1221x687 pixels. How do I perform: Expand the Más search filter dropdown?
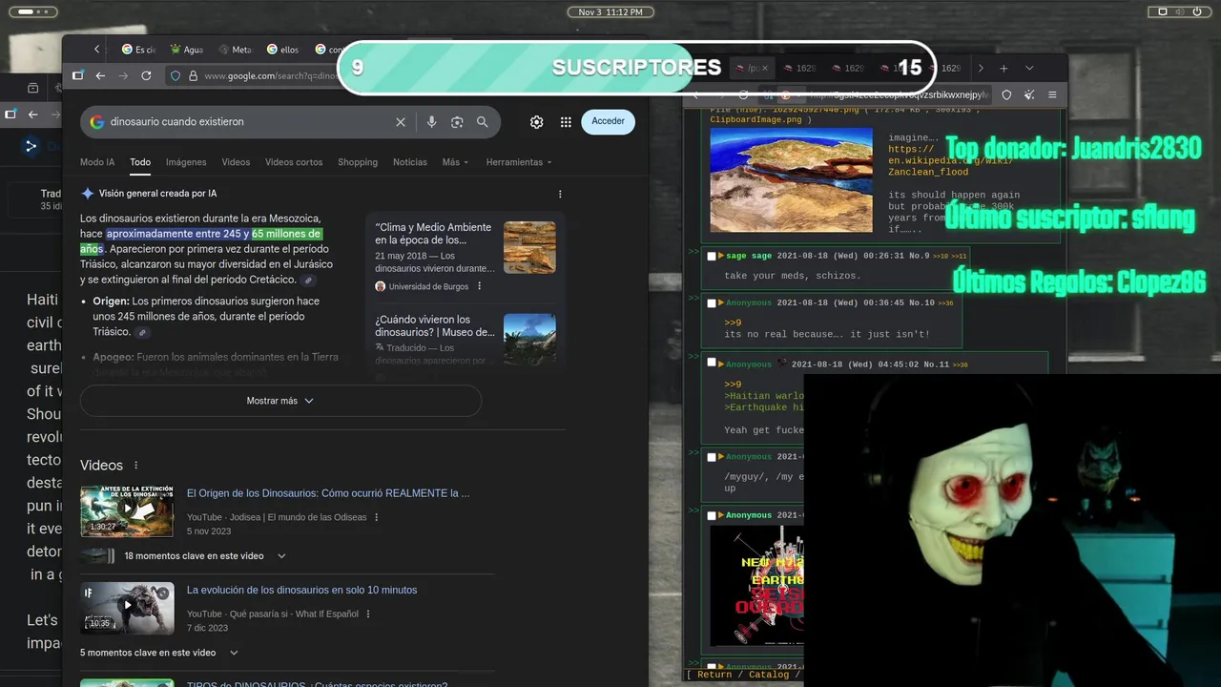(x=455, y=162)
